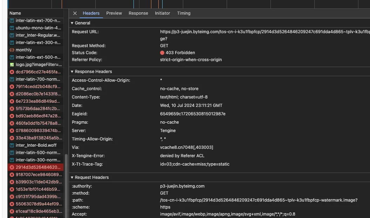This screenshot has width=370, height=218.
Task: Collapse the General section
Action: (x=72, y=23)
